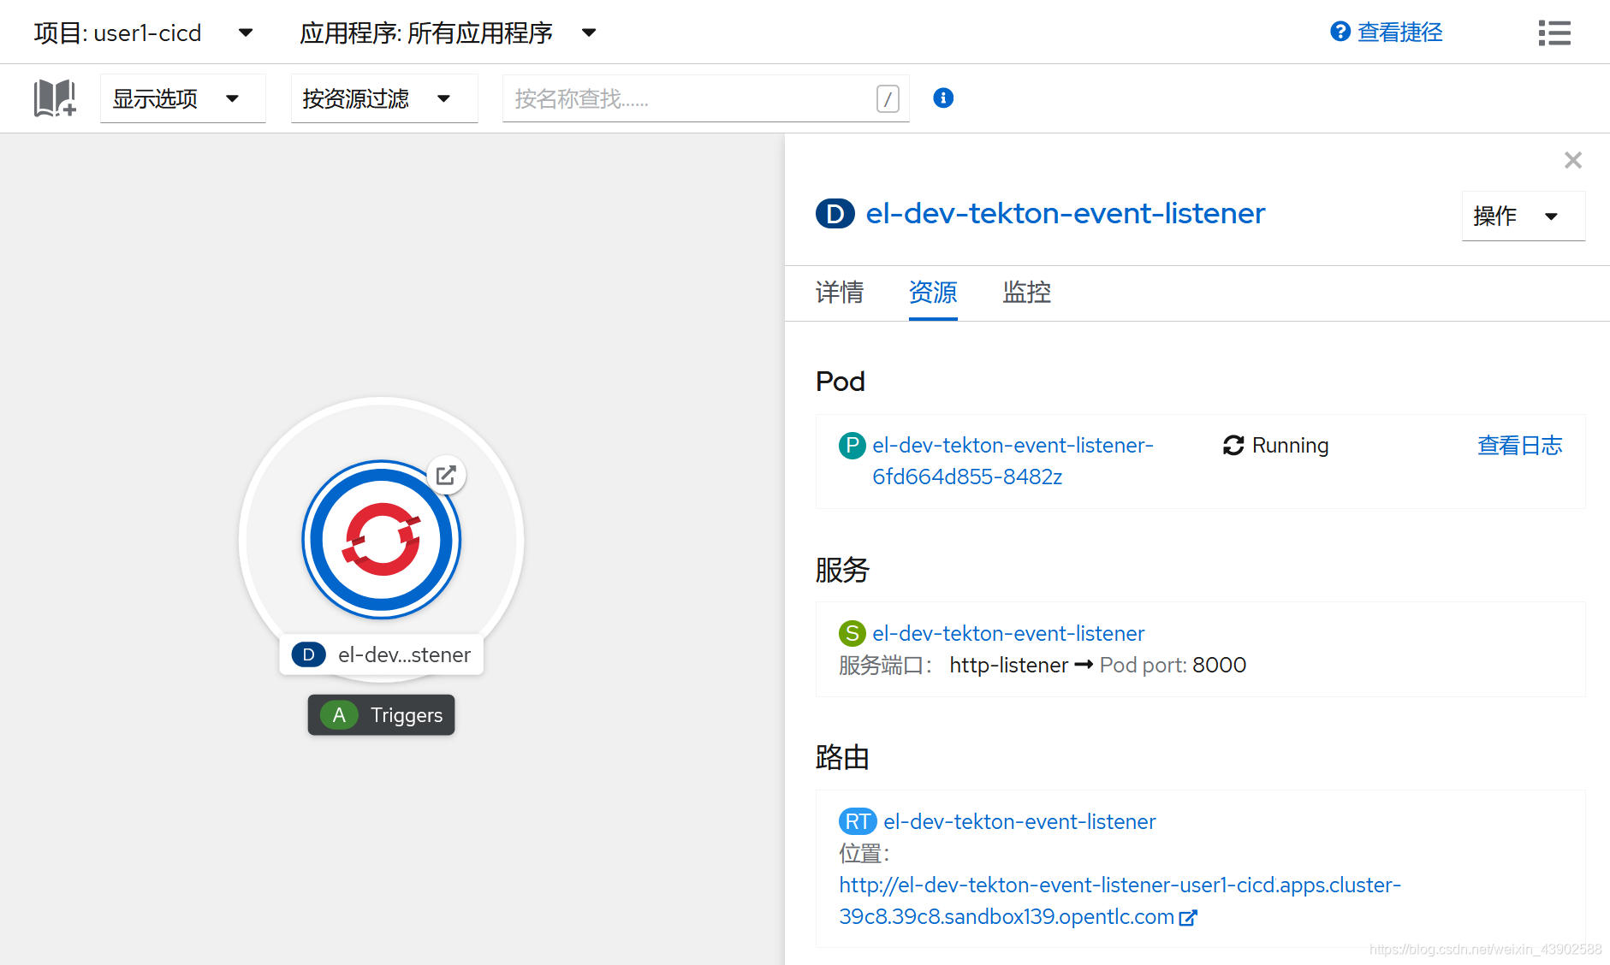Open the route URL ending in opentlc.com

tap(1120, 901)
